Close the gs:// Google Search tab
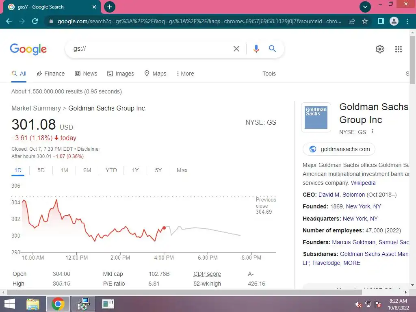This screenshot has width=416, height=312. [x=94, y=7]
